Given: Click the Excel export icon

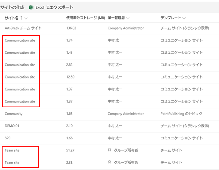Looking at the screenshot, I should [x=31, y=7].
